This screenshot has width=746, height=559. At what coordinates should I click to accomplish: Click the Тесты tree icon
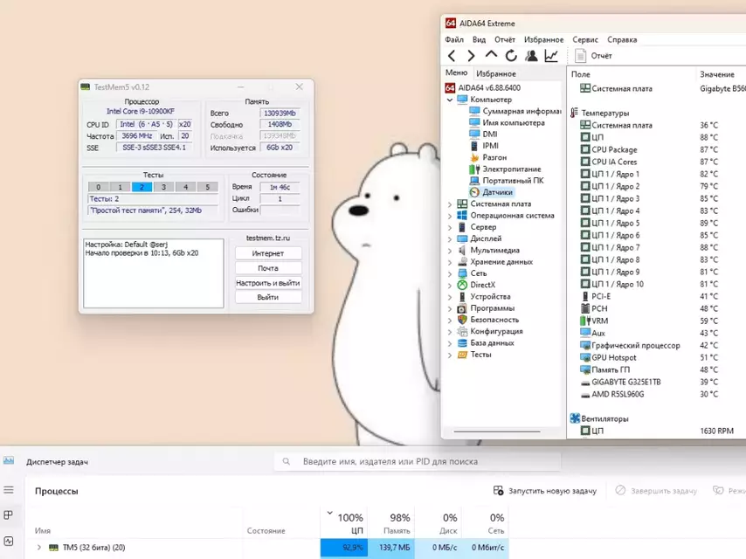(462, 355)
